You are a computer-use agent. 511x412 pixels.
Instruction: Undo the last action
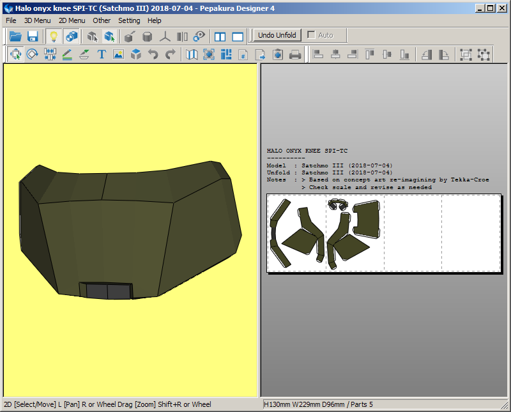[153, 54]
